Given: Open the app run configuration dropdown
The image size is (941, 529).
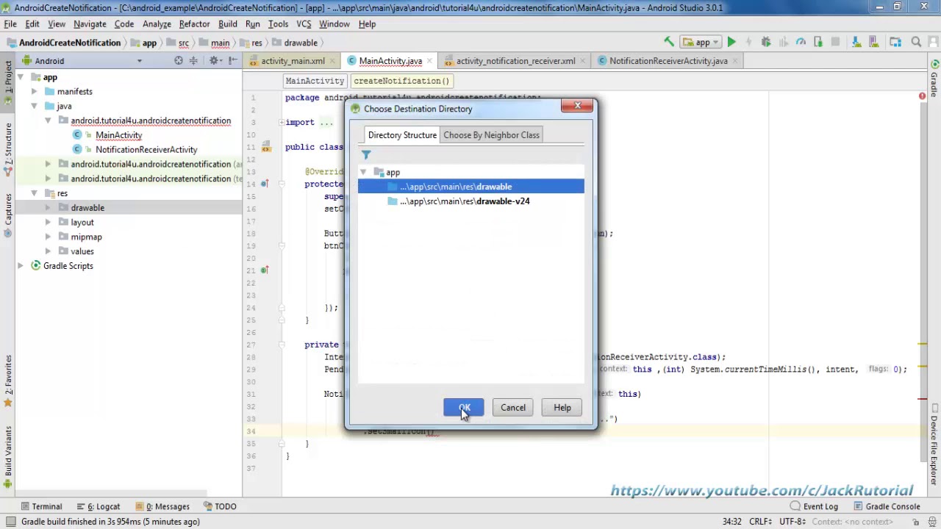Looking at the screenshot, I should [x=701, y=42].
